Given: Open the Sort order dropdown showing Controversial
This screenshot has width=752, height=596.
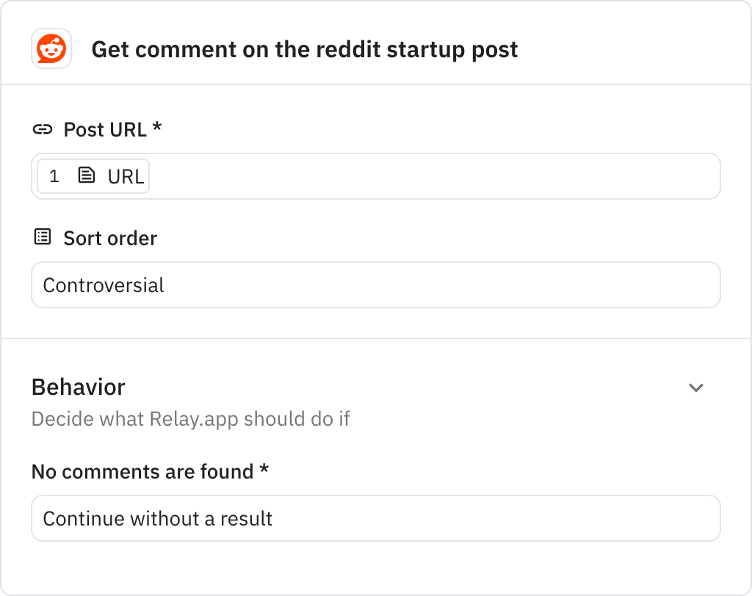Looking at the screenshot, I should (x=375, y=285).
